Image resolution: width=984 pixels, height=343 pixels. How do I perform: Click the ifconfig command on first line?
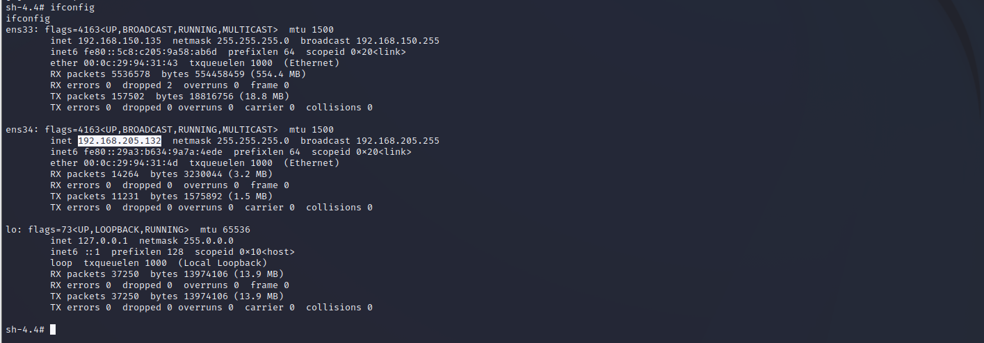[72, 8]
